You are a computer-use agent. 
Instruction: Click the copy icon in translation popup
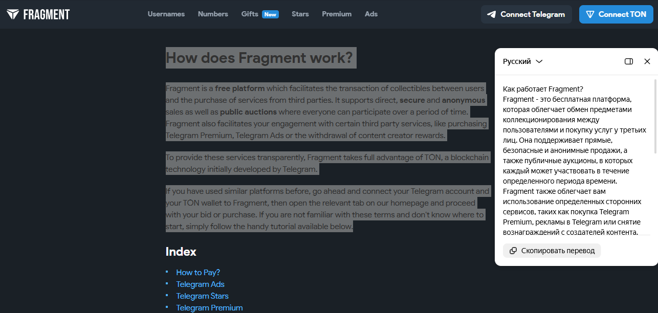513,251
